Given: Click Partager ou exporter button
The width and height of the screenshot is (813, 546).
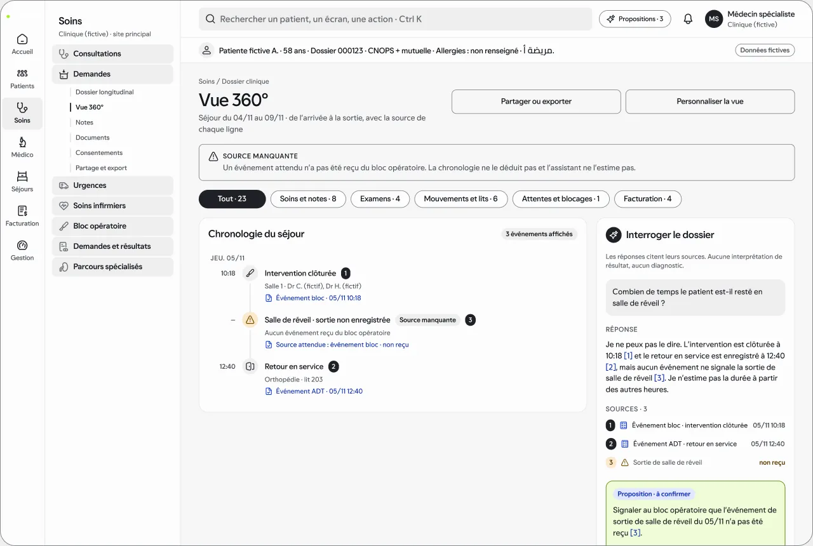Looking at the screenshot, I should (536, 102).
